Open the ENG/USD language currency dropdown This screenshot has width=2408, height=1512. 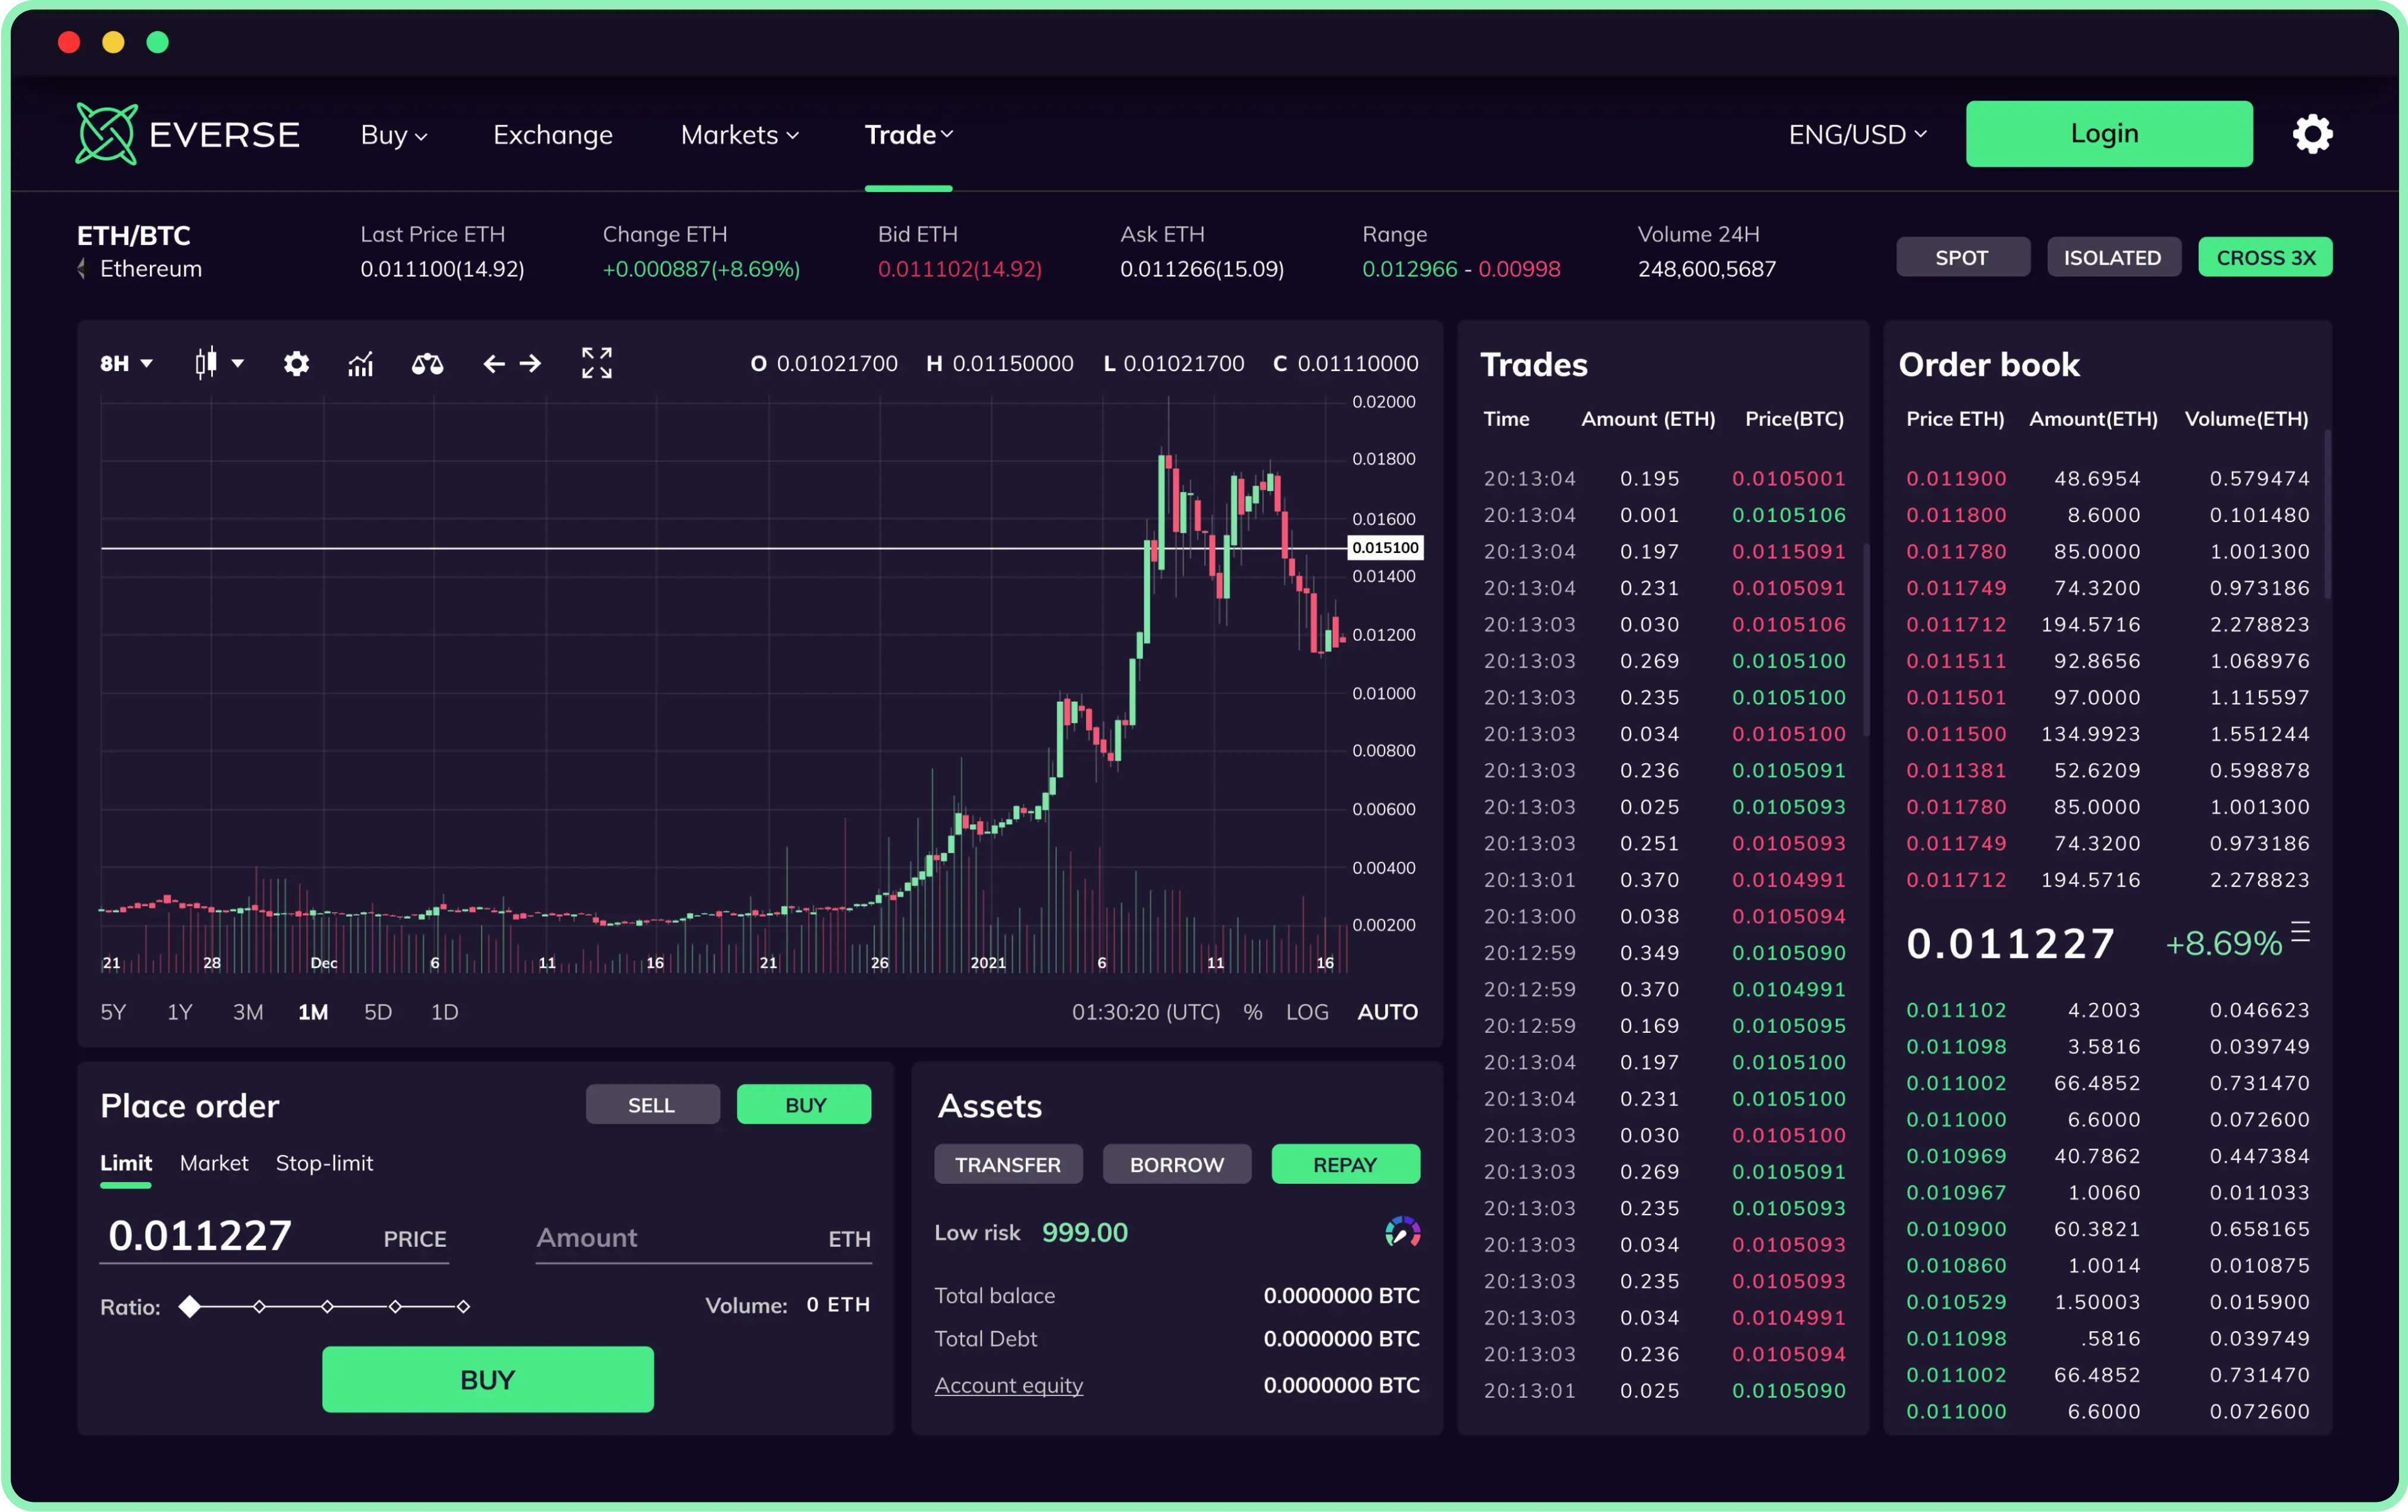point(1857,134)
